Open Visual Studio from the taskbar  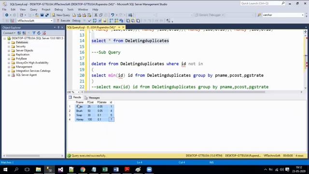(x=60, y=170)
